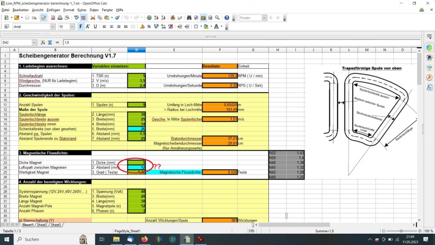
Task: Click the Print icon in toolbar
Action: coord(60,18)
